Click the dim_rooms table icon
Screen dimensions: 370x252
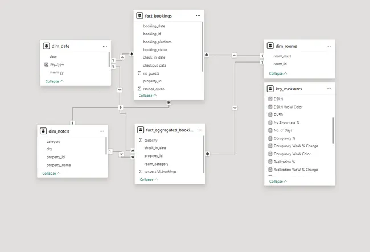[x=270, y=46]
